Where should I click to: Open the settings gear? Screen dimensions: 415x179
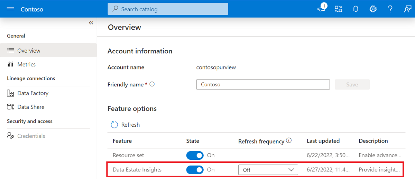coord(373,9)
